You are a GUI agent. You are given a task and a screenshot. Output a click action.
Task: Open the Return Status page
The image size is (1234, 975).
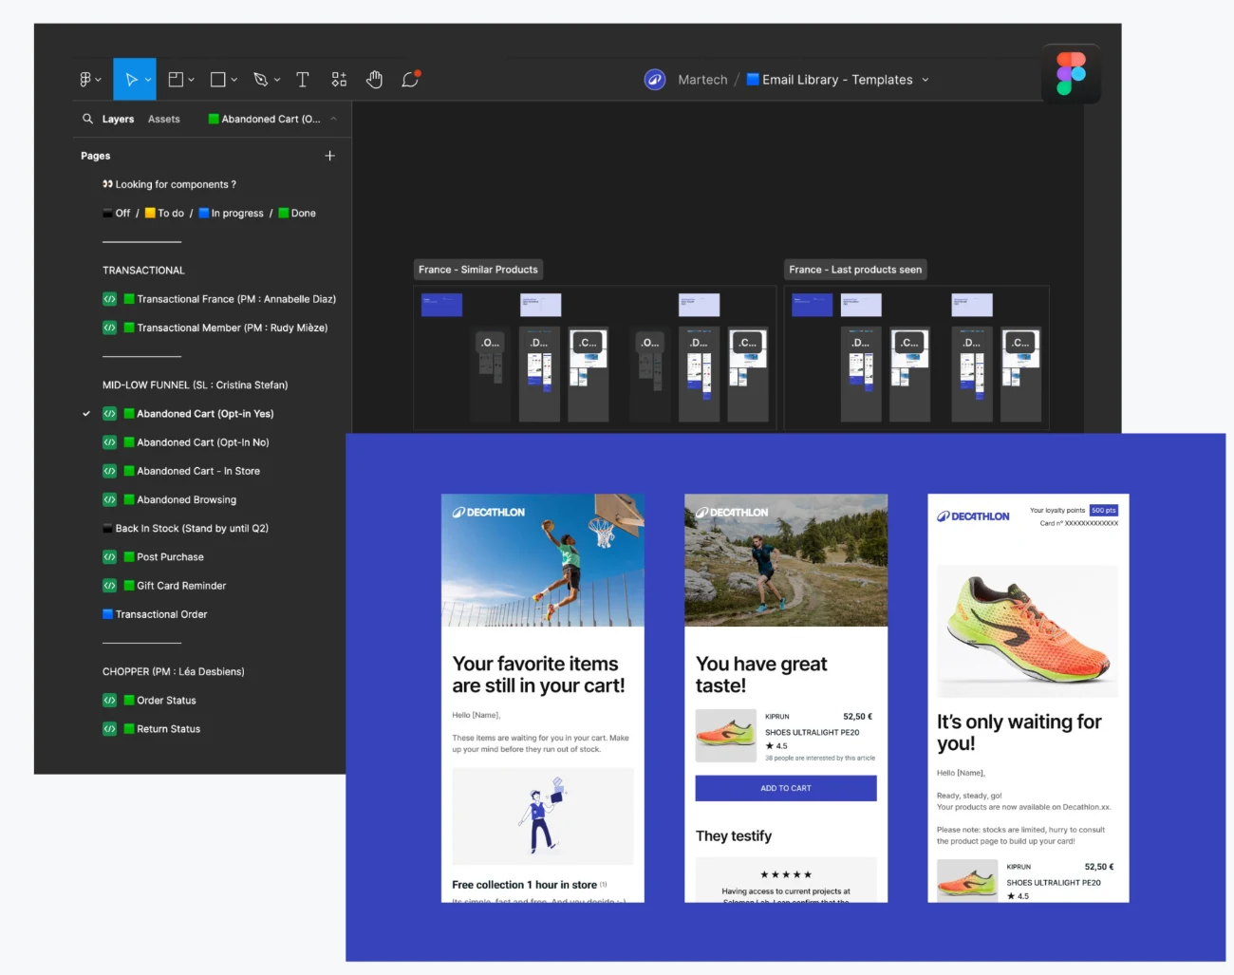pyautogui.click(x=168, y=729)
